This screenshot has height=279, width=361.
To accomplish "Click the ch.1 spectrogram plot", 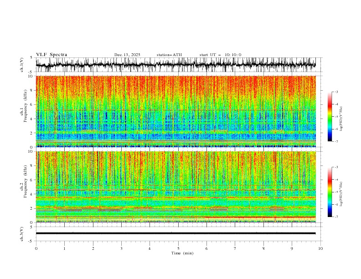I will 175,111.
